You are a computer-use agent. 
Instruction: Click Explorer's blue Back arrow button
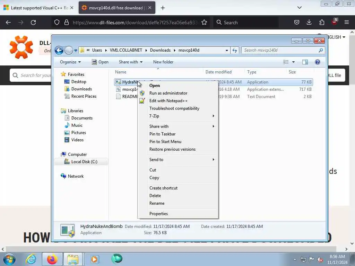point(59,50)
